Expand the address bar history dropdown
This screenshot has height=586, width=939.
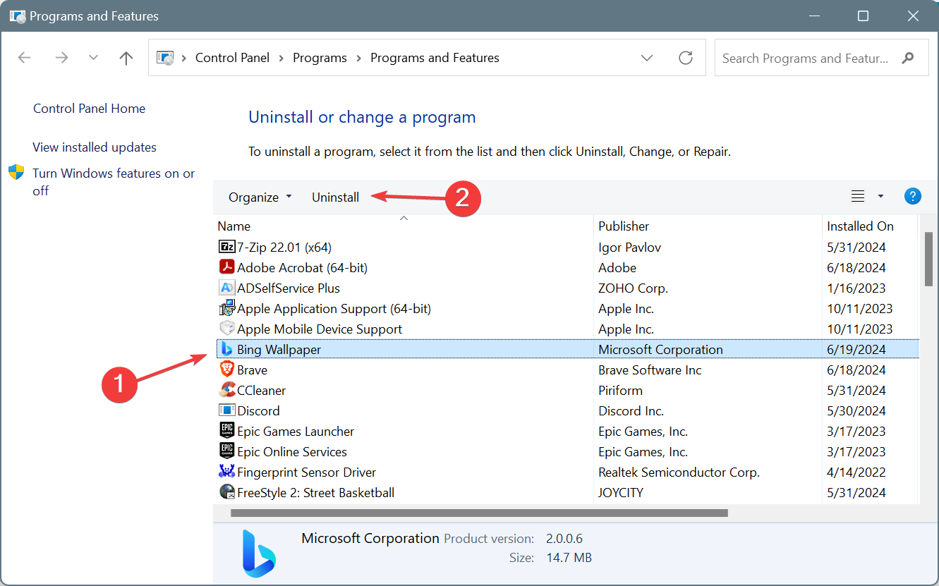point(647,58)
